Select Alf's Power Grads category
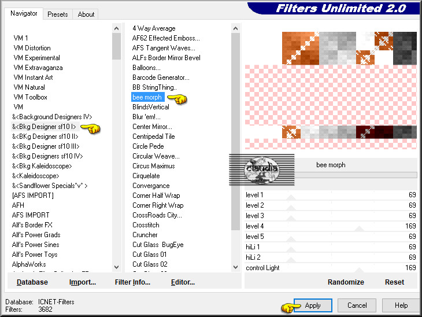 tap(36, 235)
